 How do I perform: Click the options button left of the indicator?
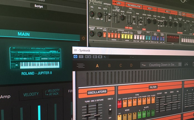click(x=100, y=57)
